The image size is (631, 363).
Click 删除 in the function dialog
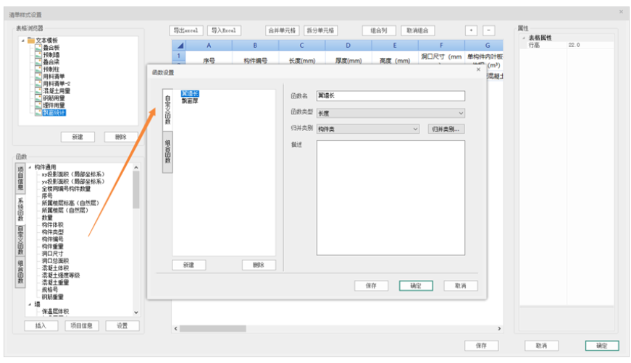pos(259,265)
